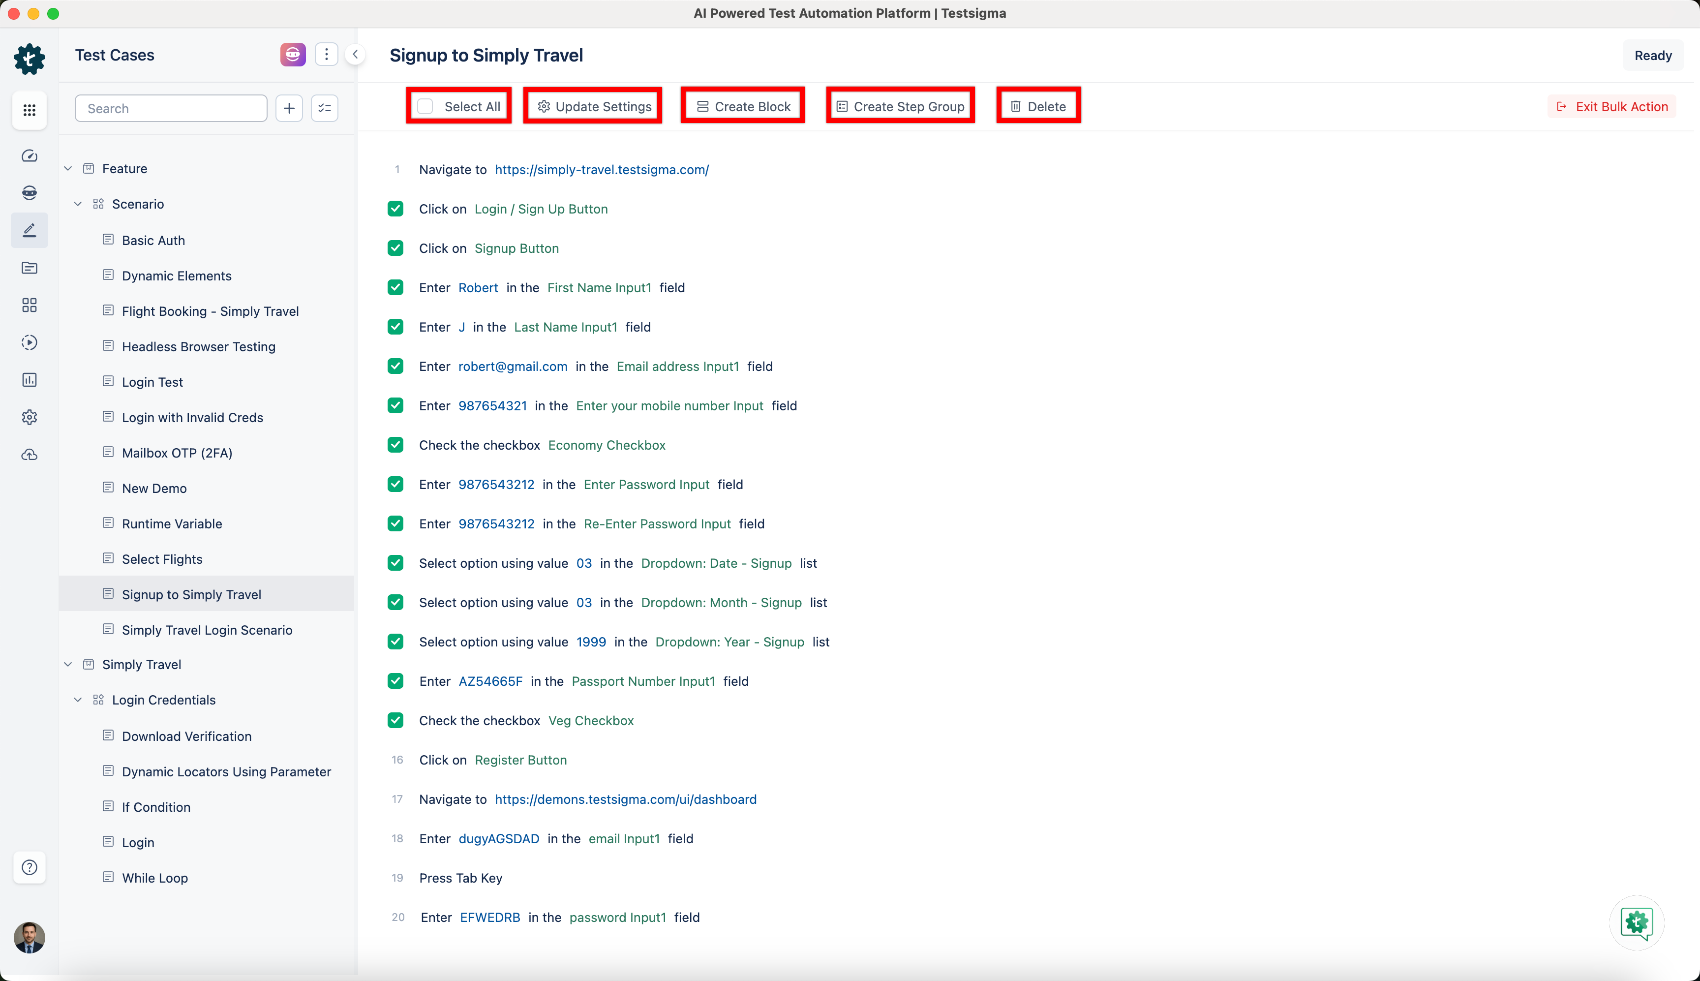Image resolution: width=1700 pixels, height=981 pixels.
Task: Click the Ready status badge
Action: coord(1653,55)
